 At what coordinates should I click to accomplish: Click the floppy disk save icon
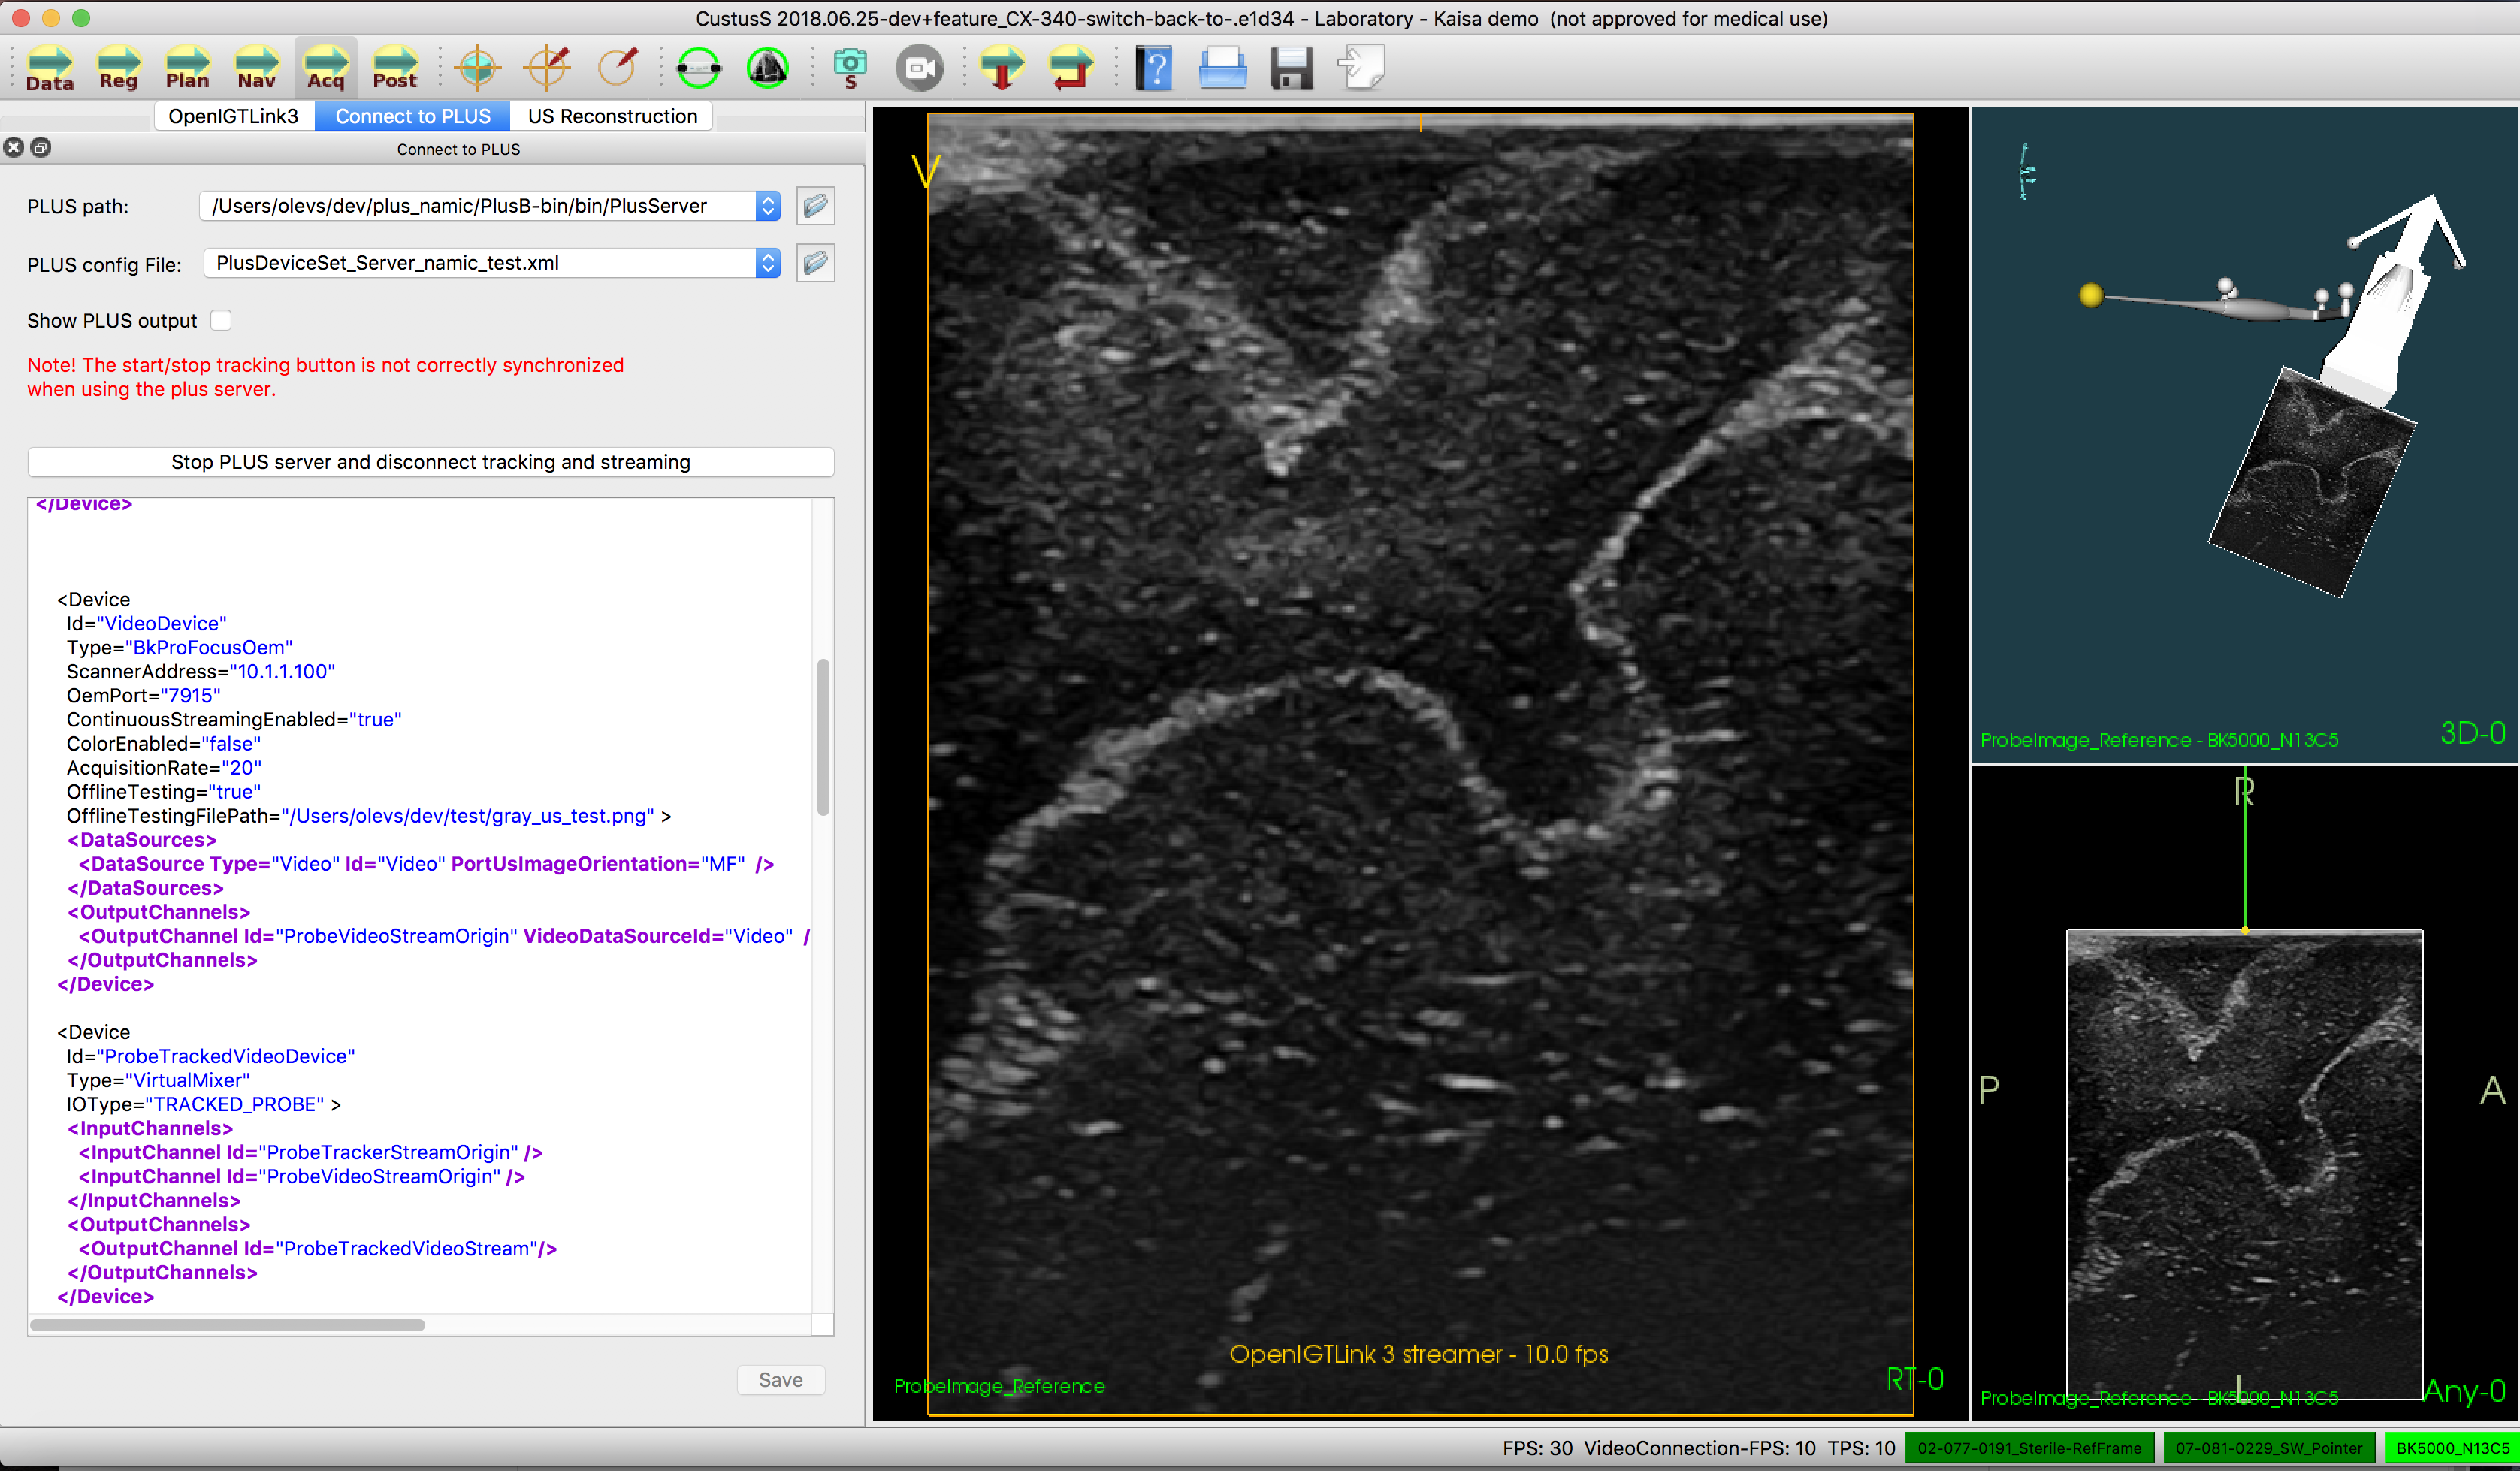pyautogui.click(x=1291, y=68)
